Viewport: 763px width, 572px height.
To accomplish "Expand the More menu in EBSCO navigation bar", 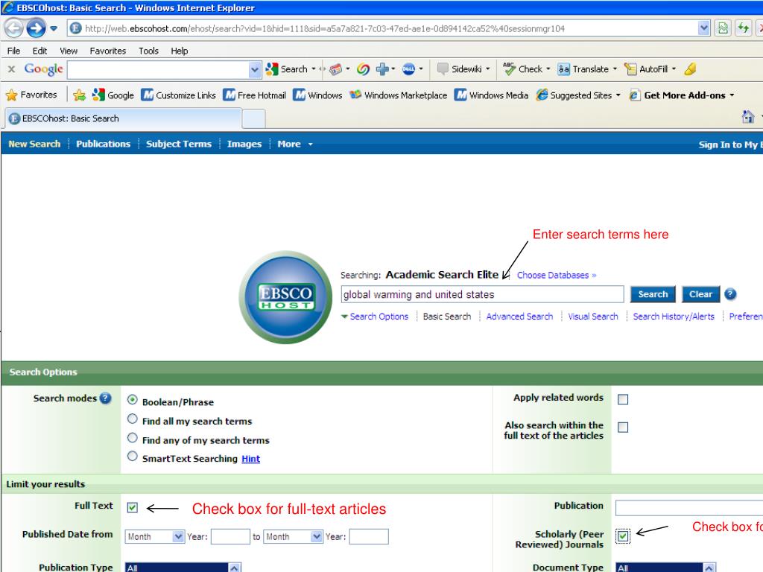I will click(x=295, y=144).
